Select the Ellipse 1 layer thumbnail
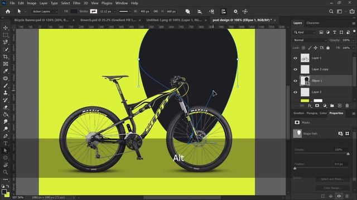The height and width of the screenshot is (200, 357). tap(305, 81)
